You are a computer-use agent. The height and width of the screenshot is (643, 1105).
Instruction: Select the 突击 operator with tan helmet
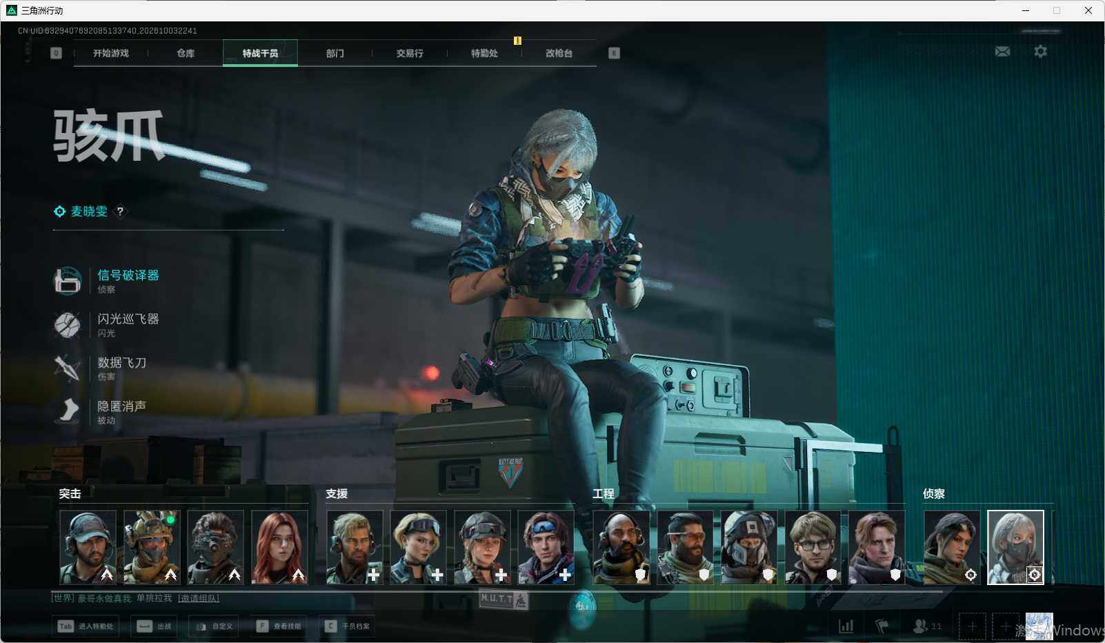pos(152,547)
